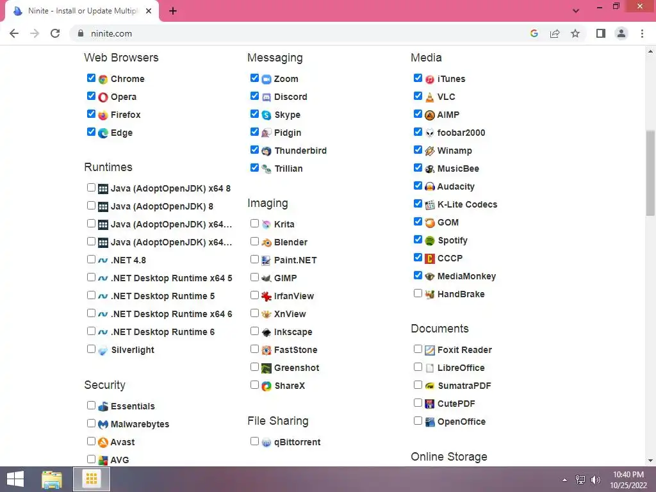Show hidden system tray icons
The width and height of the screenshot is (656, 492).
pos(565,480)
